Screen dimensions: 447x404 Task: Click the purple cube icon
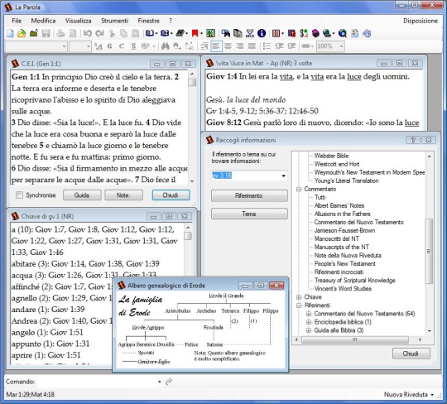point(315,33)
